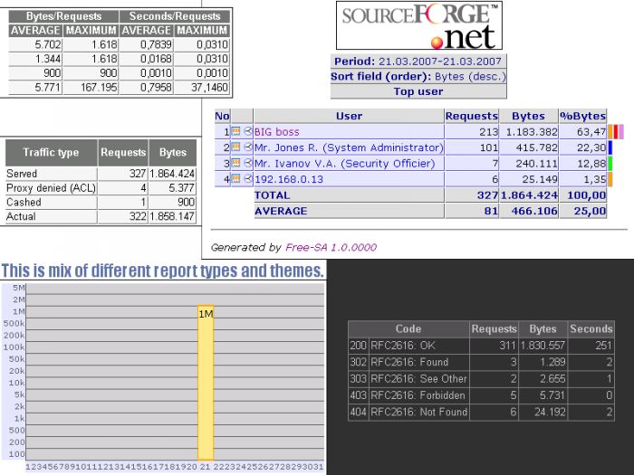Open the time report icon for Mr. Jones R.
Screen dimensions: 634x475
248,147
